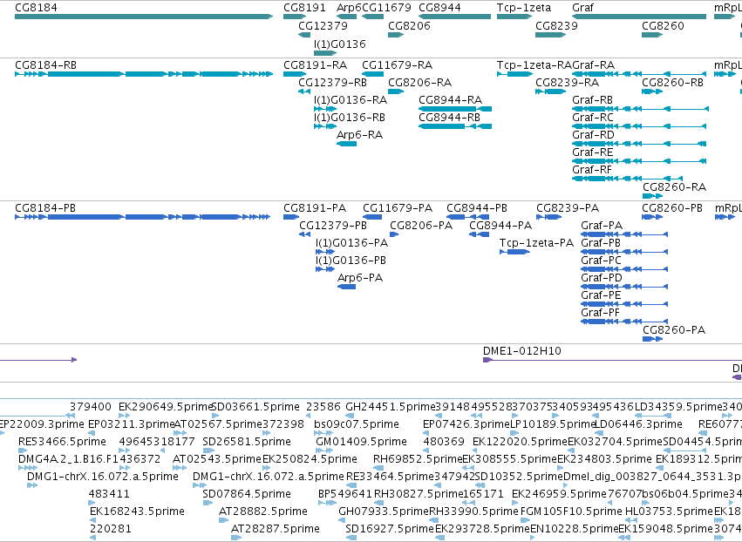Select the AT28882.5prime EST
This screenshot has width=742, height=542.
click(x=223, y=520)
